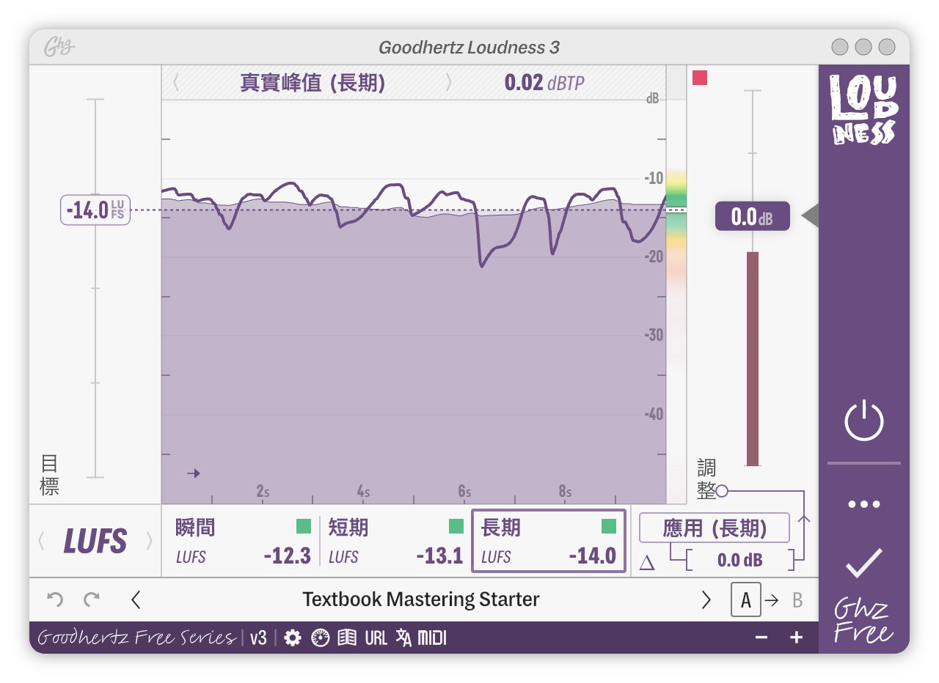Select next preset with right chevron
The width and height of the screenshot is (939, 683).
point(706,599)
